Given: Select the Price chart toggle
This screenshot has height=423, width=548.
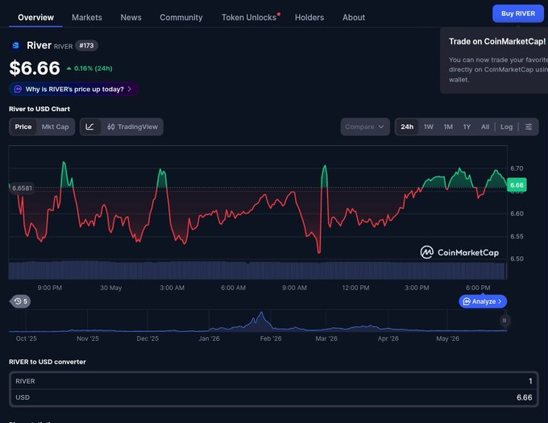Looking at the screenshot, I should (23, 126).
